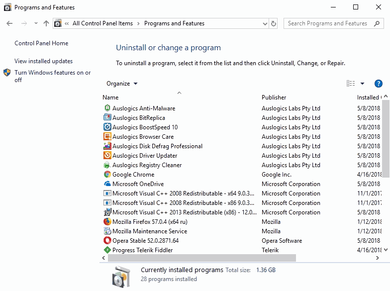Open Turn Windows features on or off

coord(53,76)
